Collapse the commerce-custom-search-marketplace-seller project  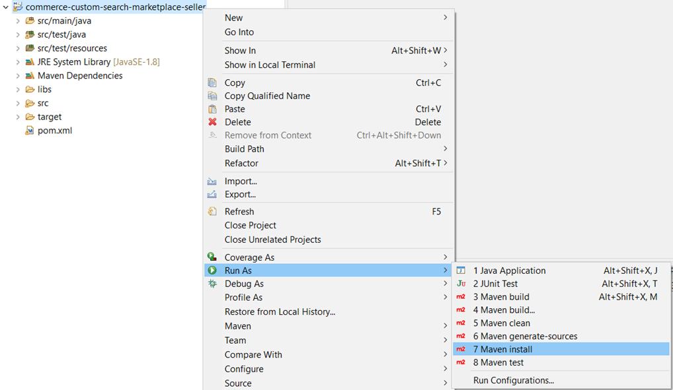6,7
